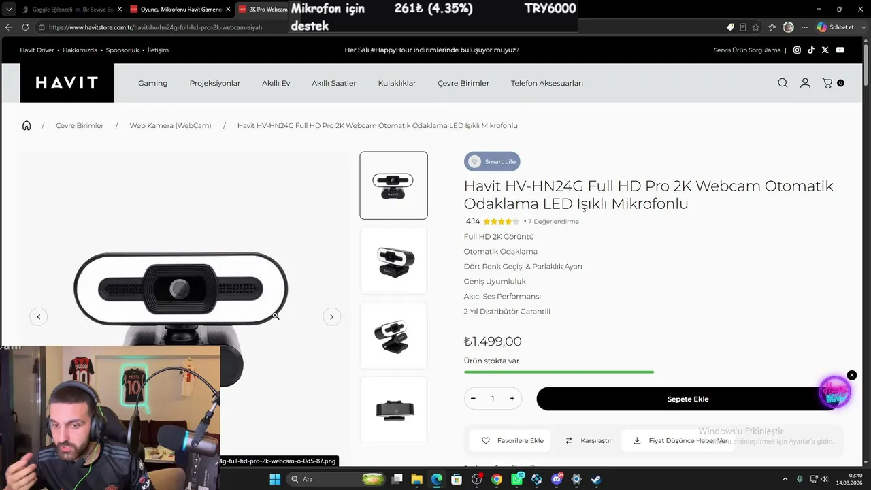Visit Havit's Instagram page icon
871x490 pixels.
pyautogui.click(x=797, y=50)
